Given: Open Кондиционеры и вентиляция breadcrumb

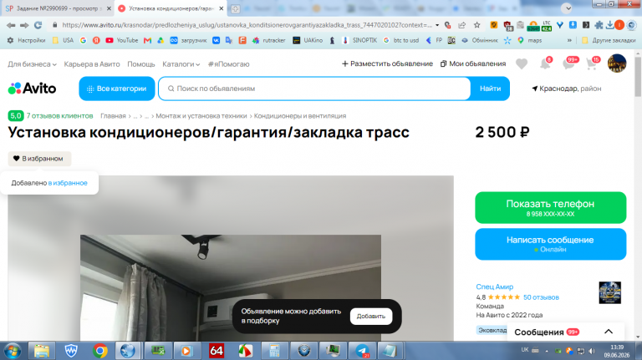Looking at the screenshot, I should (x=300, y=116).
